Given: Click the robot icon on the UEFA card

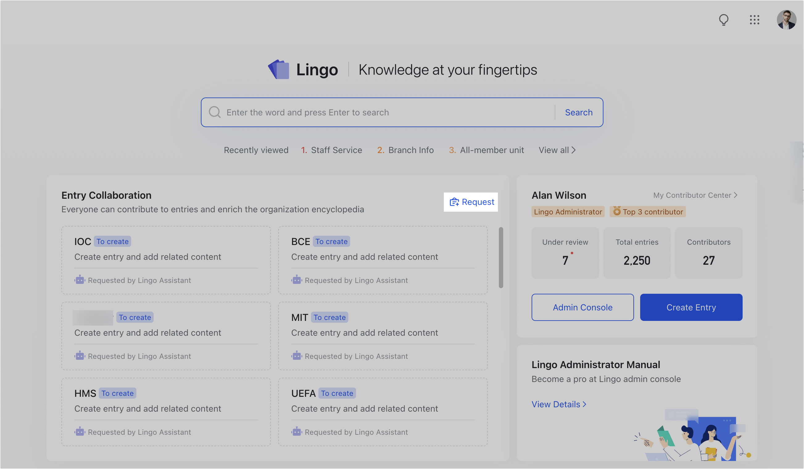Looking at the screenshot, I should pos(296,432).
